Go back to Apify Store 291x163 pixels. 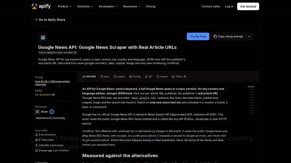coord(50,20)
